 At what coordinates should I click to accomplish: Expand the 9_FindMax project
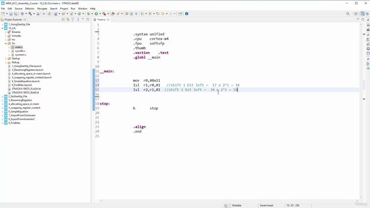2,123
